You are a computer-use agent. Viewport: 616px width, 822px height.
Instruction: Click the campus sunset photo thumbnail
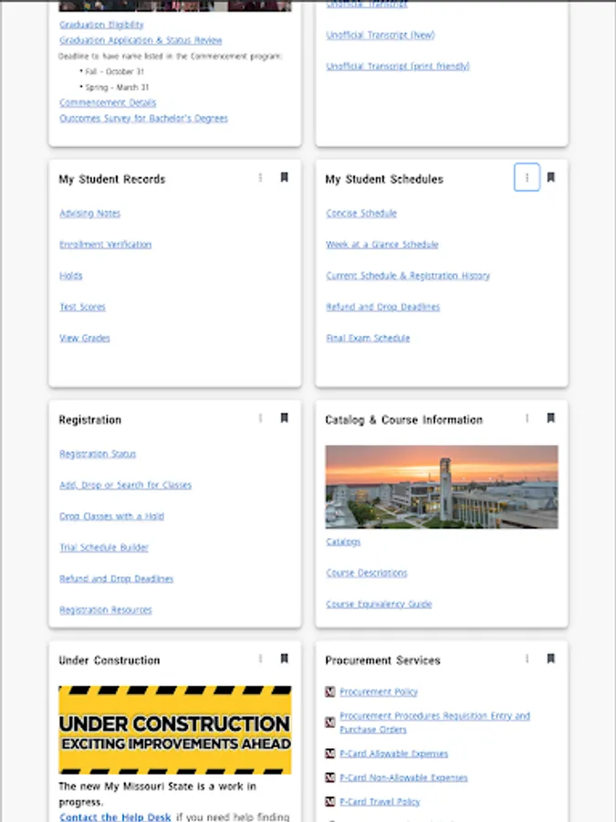click(442, 487)
